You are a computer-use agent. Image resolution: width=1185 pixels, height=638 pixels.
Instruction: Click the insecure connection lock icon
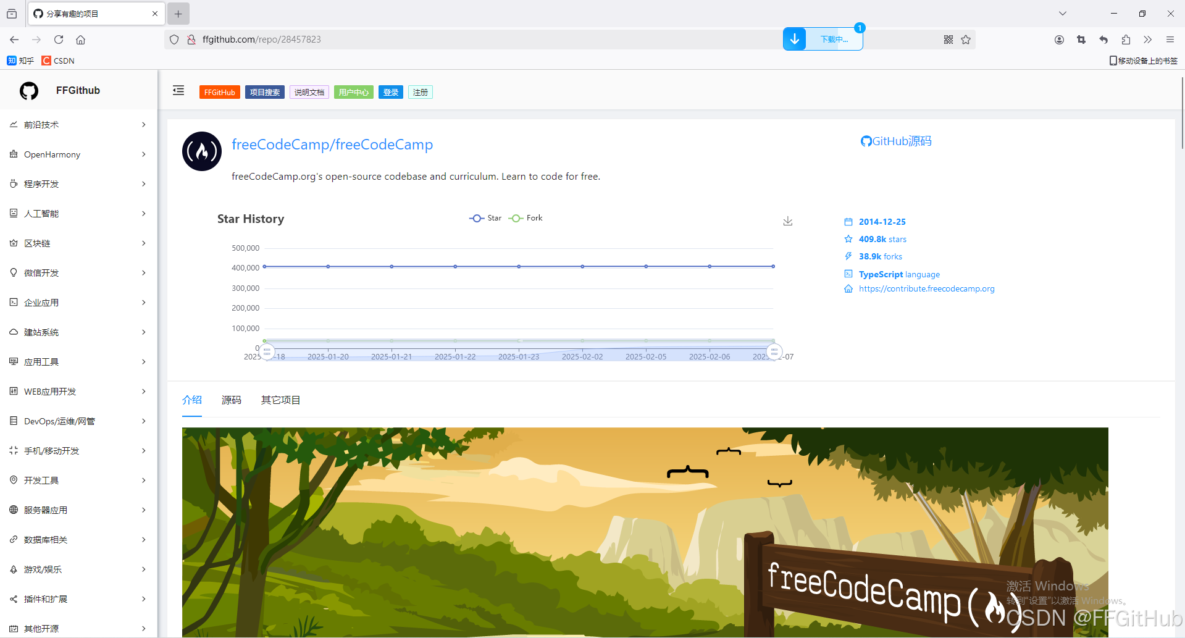point(191,40)
